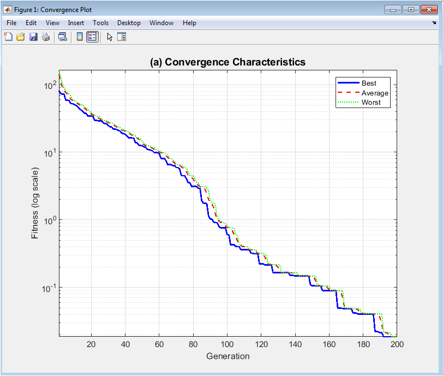The width and height of the screenshot is (443, 376).
Task: Click the x-axis tick label 140
Action: [295, 344]
